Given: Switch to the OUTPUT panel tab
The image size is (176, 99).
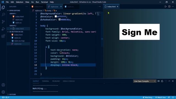Looking at the screenshot, I should [36, 81].
